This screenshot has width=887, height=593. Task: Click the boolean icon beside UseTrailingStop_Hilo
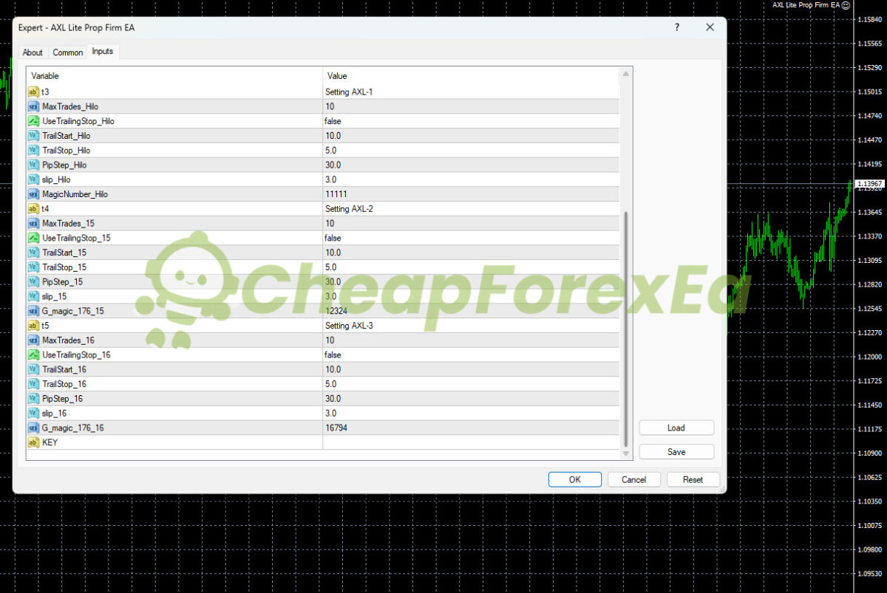33,121
